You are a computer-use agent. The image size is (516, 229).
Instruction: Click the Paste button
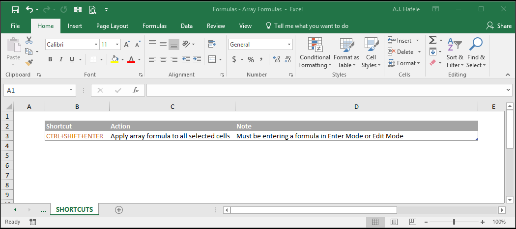point(13,50)
